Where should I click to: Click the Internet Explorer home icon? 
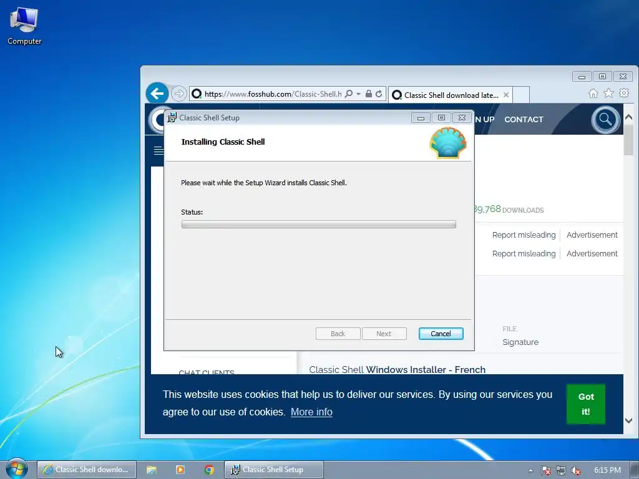[593, 94]
